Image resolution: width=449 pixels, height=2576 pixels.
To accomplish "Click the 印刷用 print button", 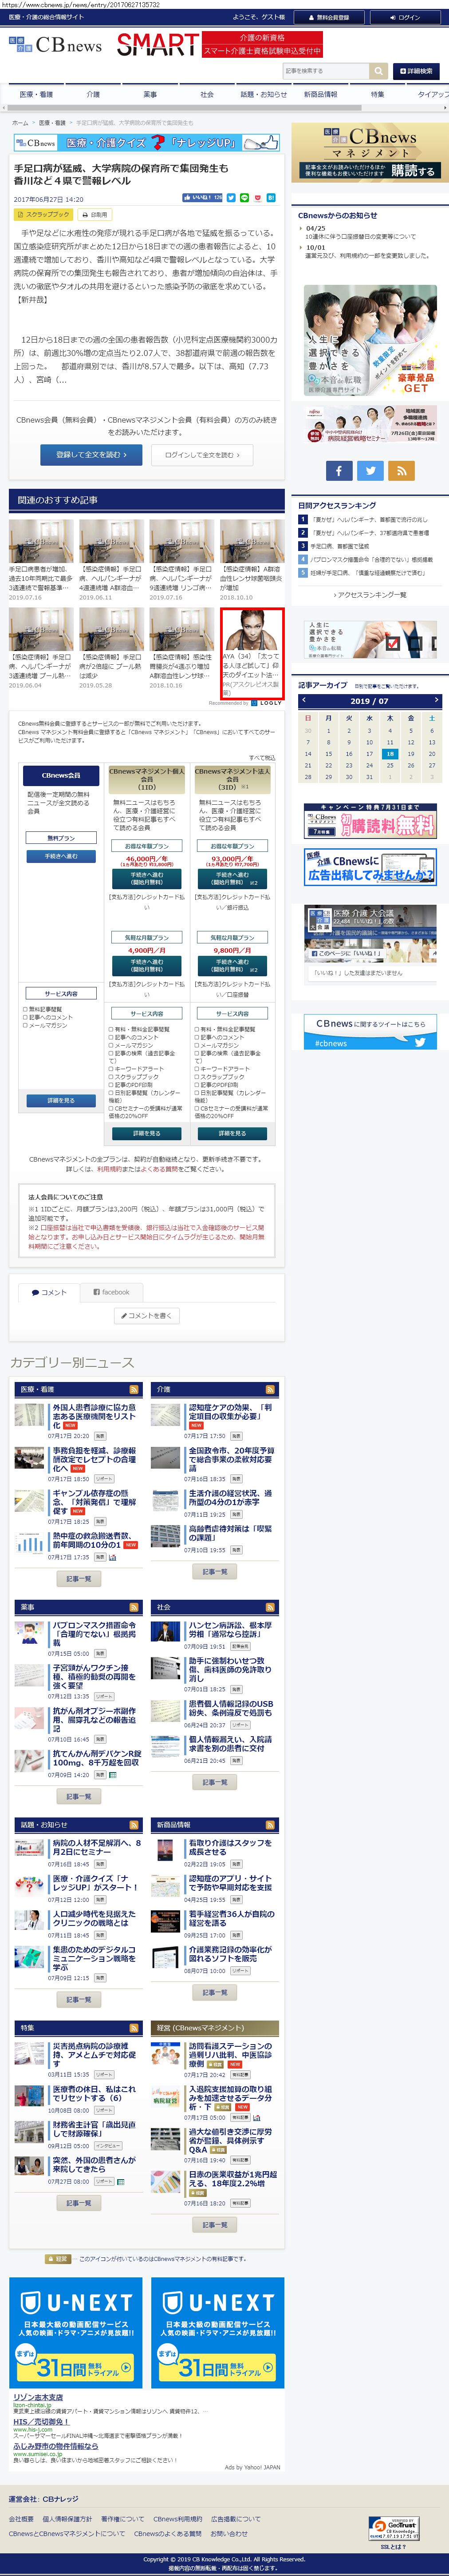I will coord(95,214).
